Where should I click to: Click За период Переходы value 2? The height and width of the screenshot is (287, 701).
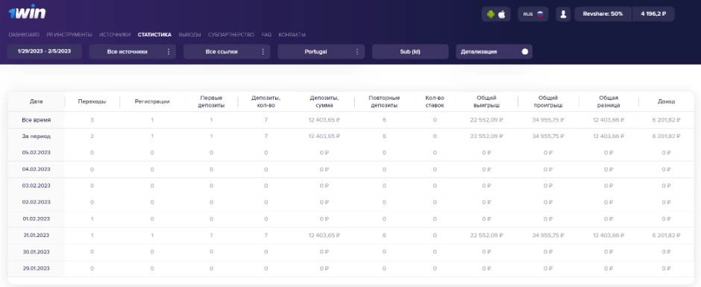(x=92, y=136)
